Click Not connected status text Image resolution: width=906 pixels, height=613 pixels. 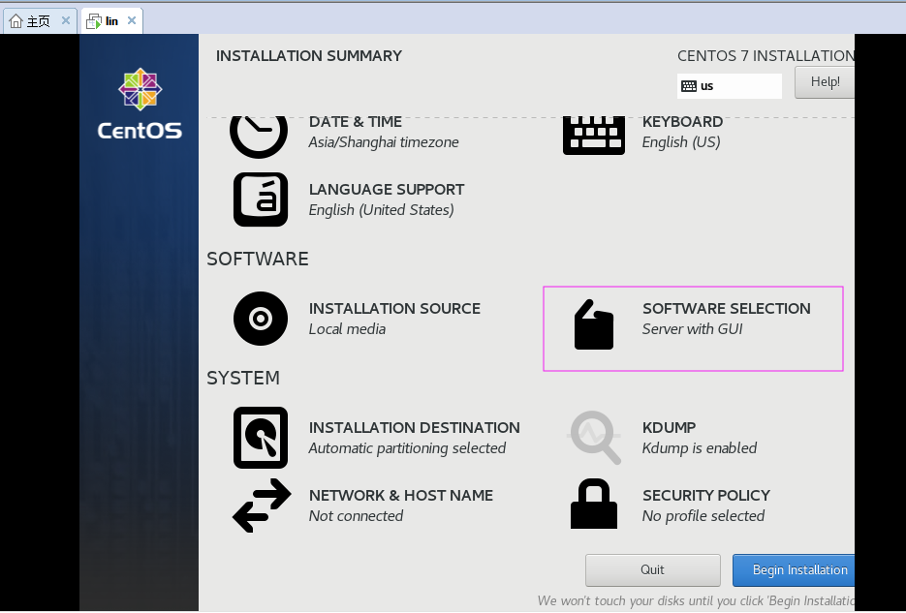point(356,516)
